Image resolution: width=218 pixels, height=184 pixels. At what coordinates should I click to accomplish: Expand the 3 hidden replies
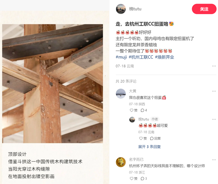pos(149,147)
